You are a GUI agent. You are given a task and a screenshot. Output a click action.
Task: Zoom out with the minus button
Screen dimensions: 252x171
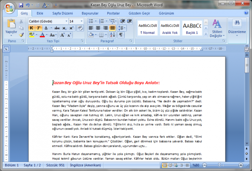tap(204, 165)
